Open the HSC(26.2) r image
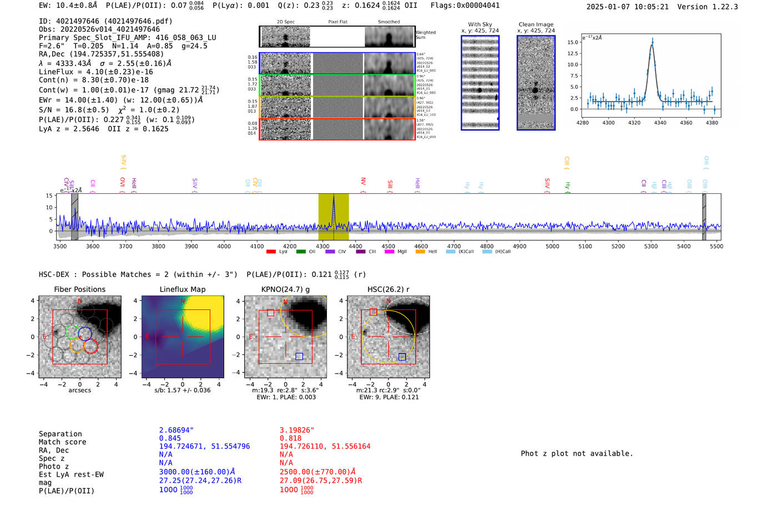The image size is (777, 529). coord(389,337)
